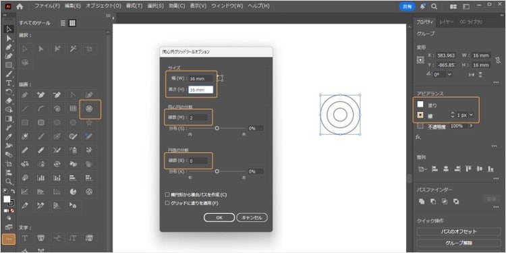This screenshot has height=253, width=506.
Task: Switch to the CC ライブラリ tab
Action: 471,22
